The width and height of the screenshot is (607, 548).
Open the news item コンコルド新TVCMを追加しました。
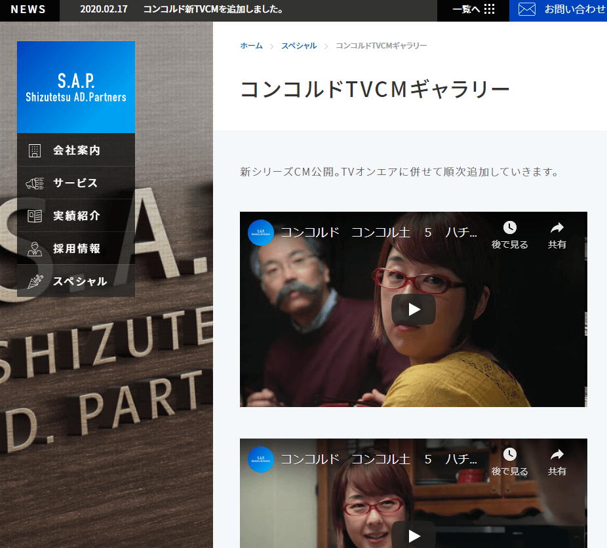click(213, 9)
